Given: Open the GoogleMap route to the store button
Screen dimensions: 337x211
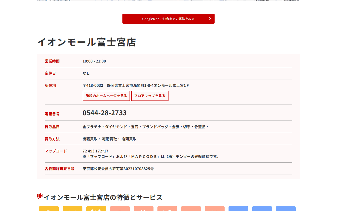Looking at the screenshot, I should tap(168, 19).
